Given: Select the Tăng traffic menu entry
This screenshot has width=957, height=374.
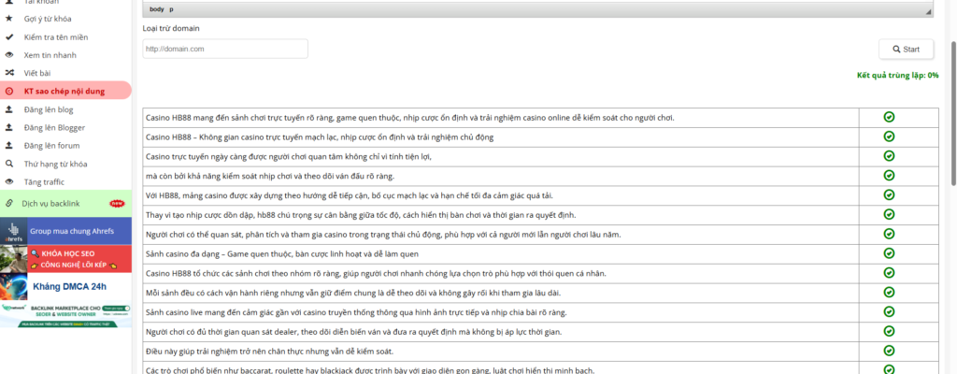Looking at the screenshot, I should pyautogui.click(x=45, y=181).
